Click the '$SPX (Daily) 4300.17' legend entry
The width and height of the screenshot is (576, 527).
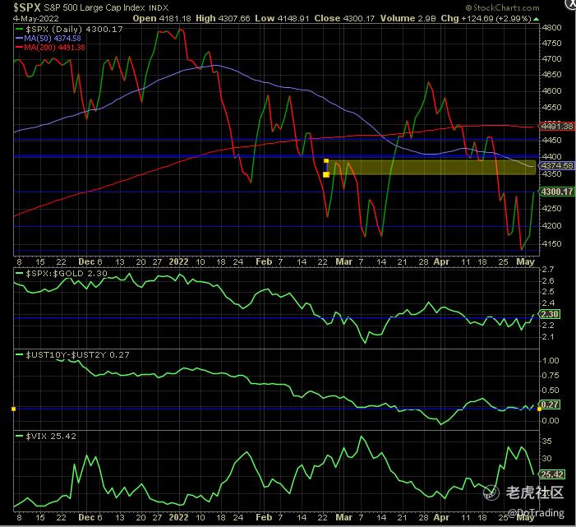coord(69,29)
